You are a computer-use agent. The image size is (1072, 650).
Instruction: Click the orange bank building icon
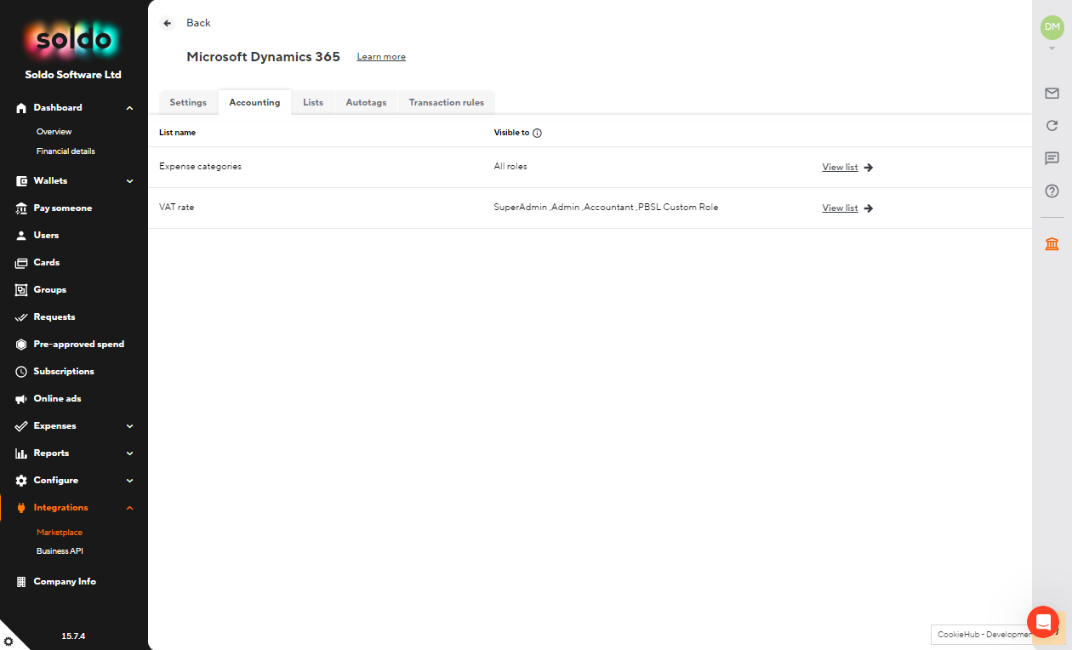click(1052, 244)
